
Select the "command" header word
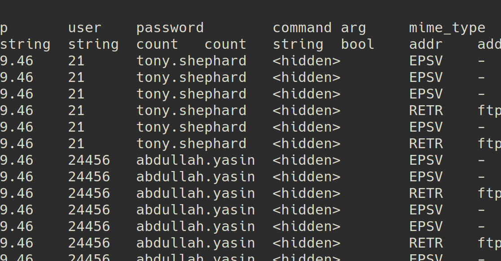(x=302, y=28)
